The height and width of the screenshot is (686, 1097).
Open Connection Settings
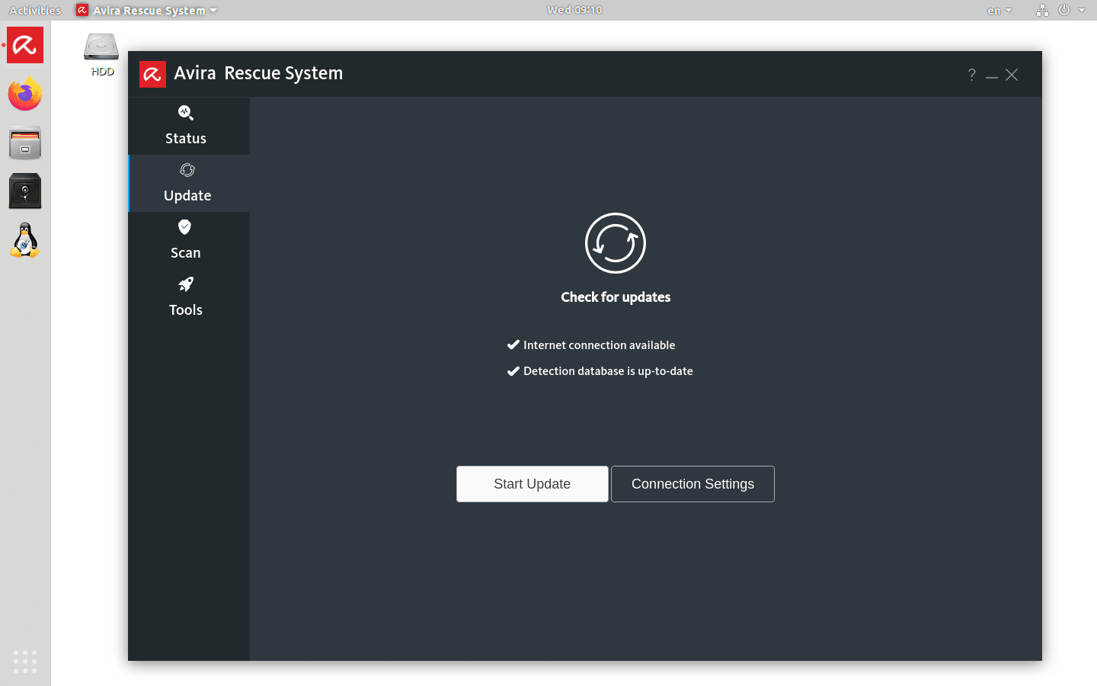tap(692, 484)
